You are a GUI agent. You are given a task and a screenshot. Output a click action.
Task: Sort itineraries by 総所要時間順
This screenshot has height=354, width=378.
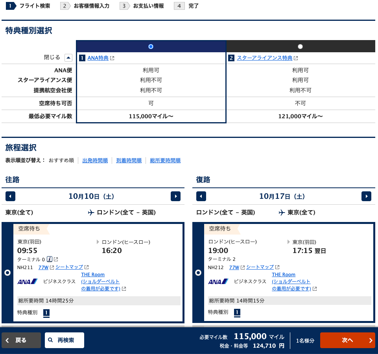[165, 160]
